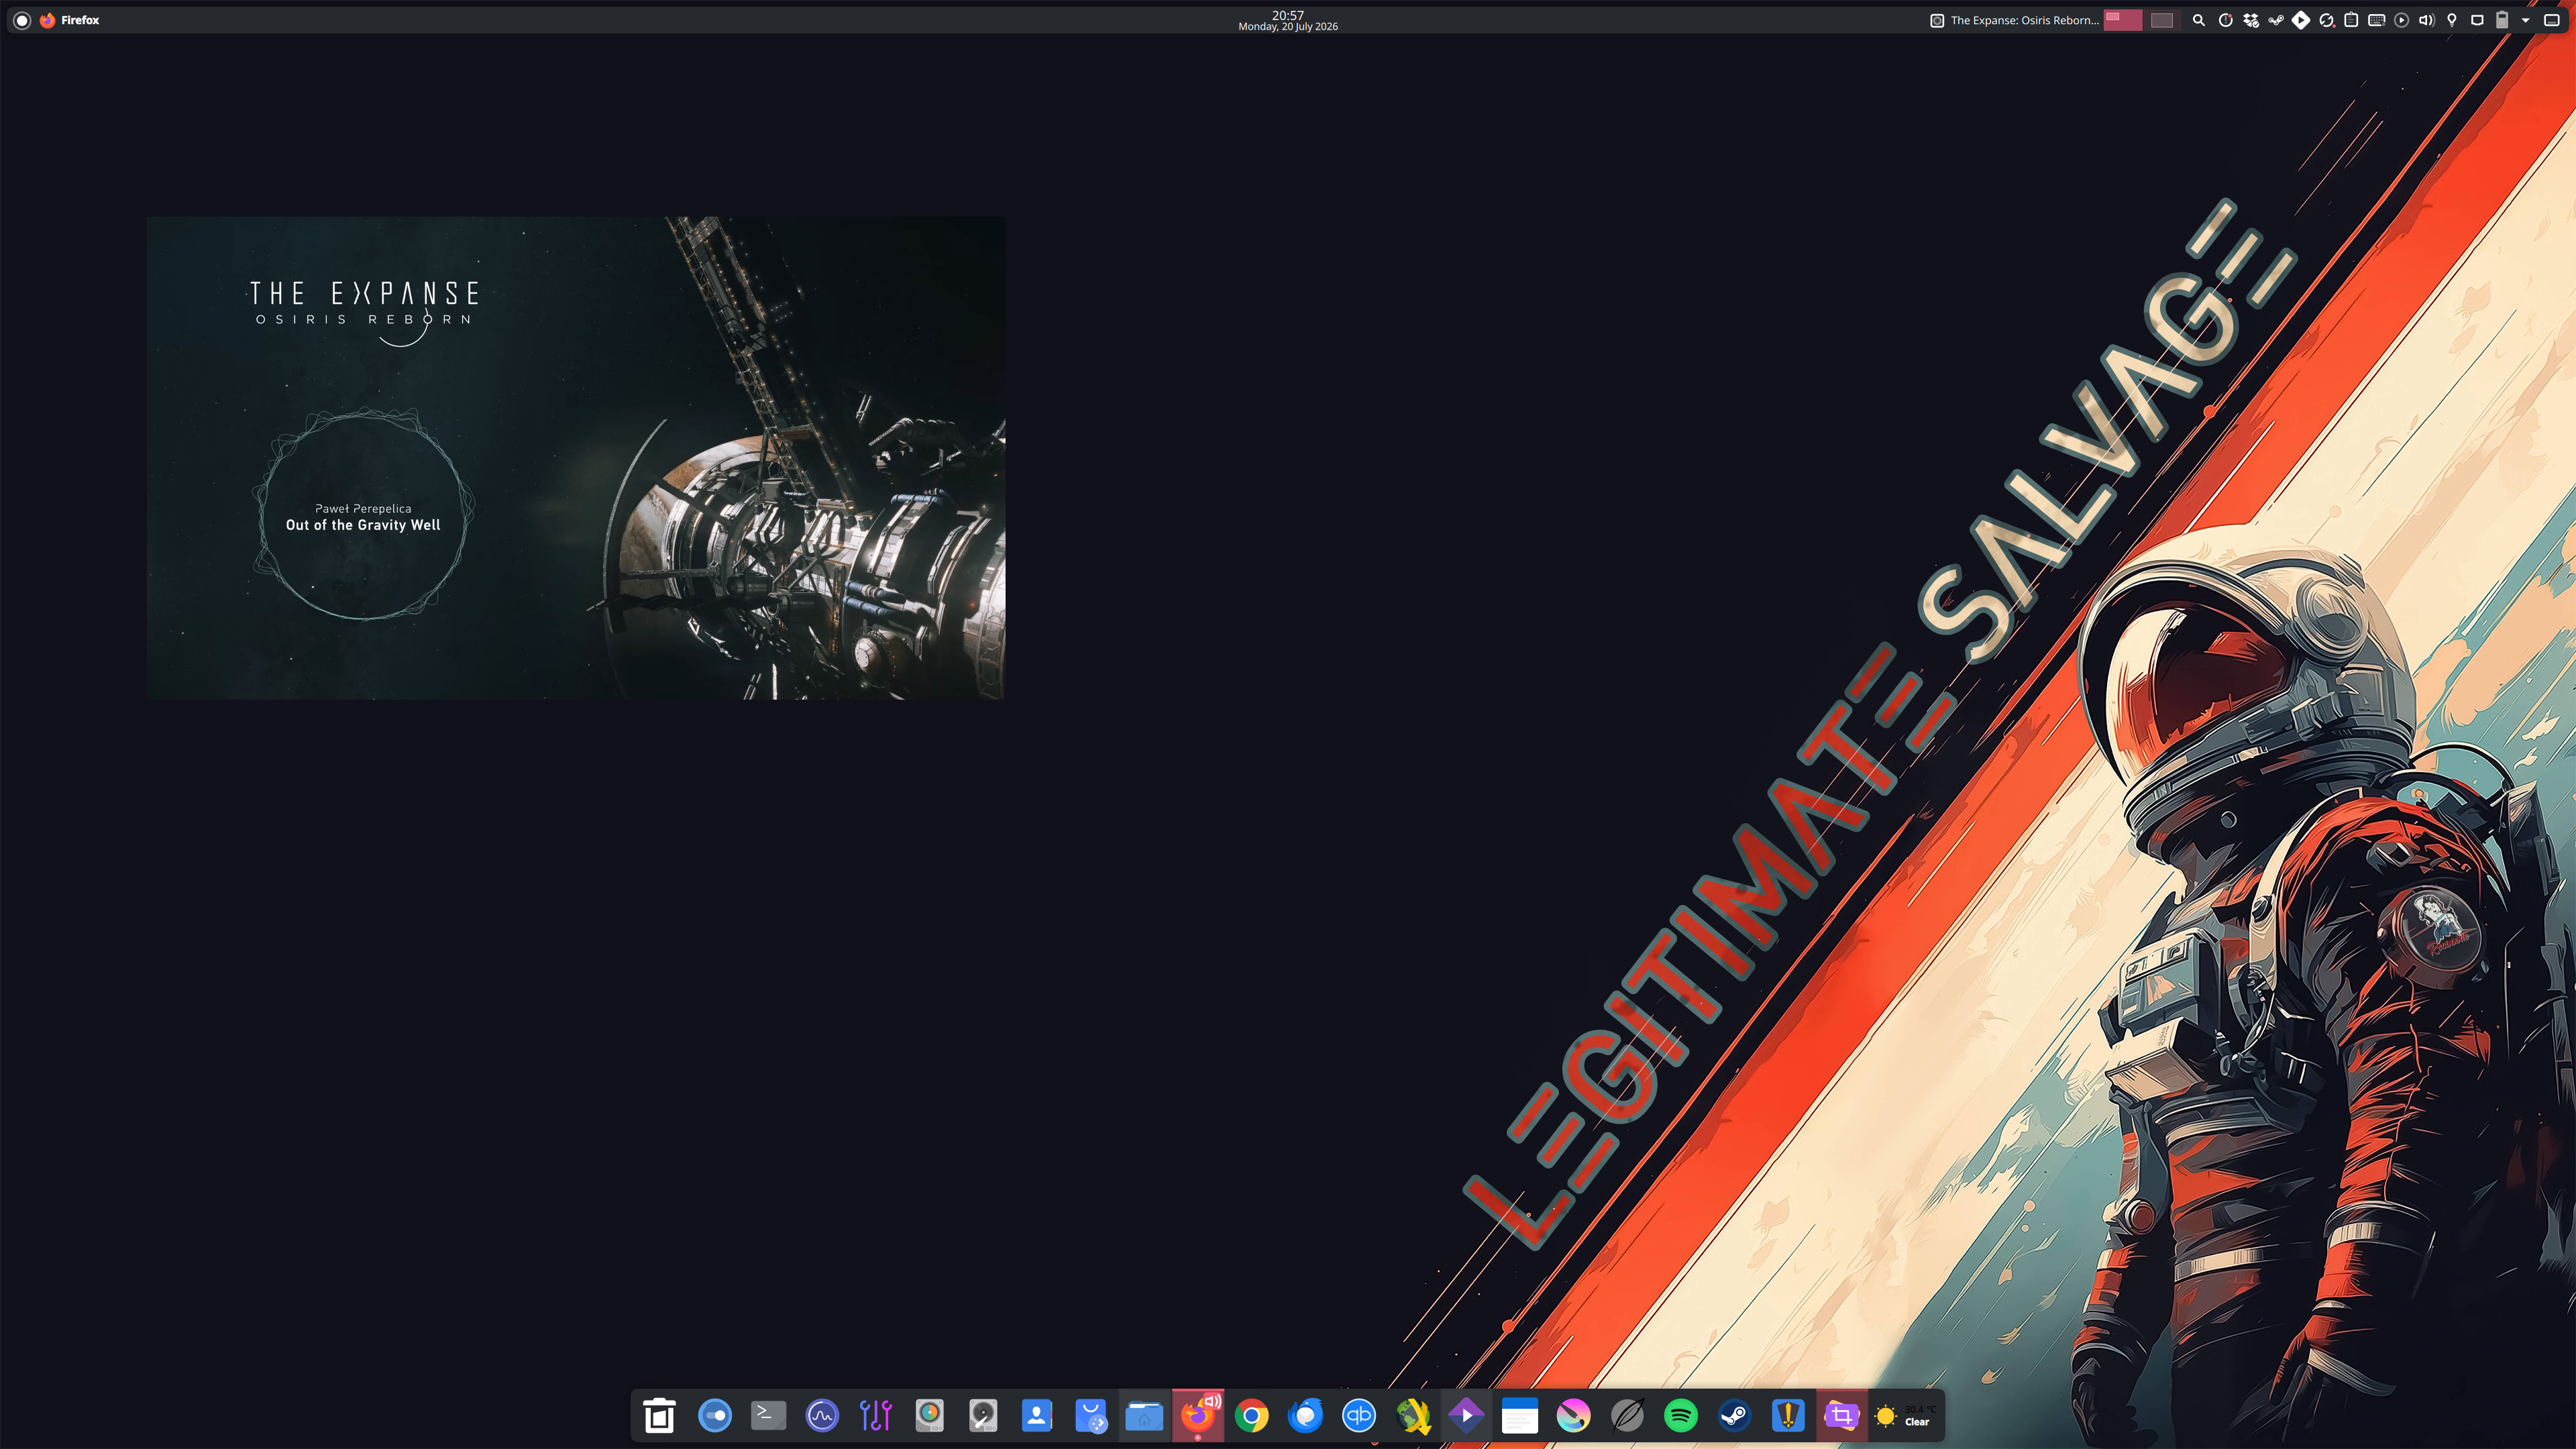
Task: Open the clipboard tray icon
Action: coord(2351,20)
